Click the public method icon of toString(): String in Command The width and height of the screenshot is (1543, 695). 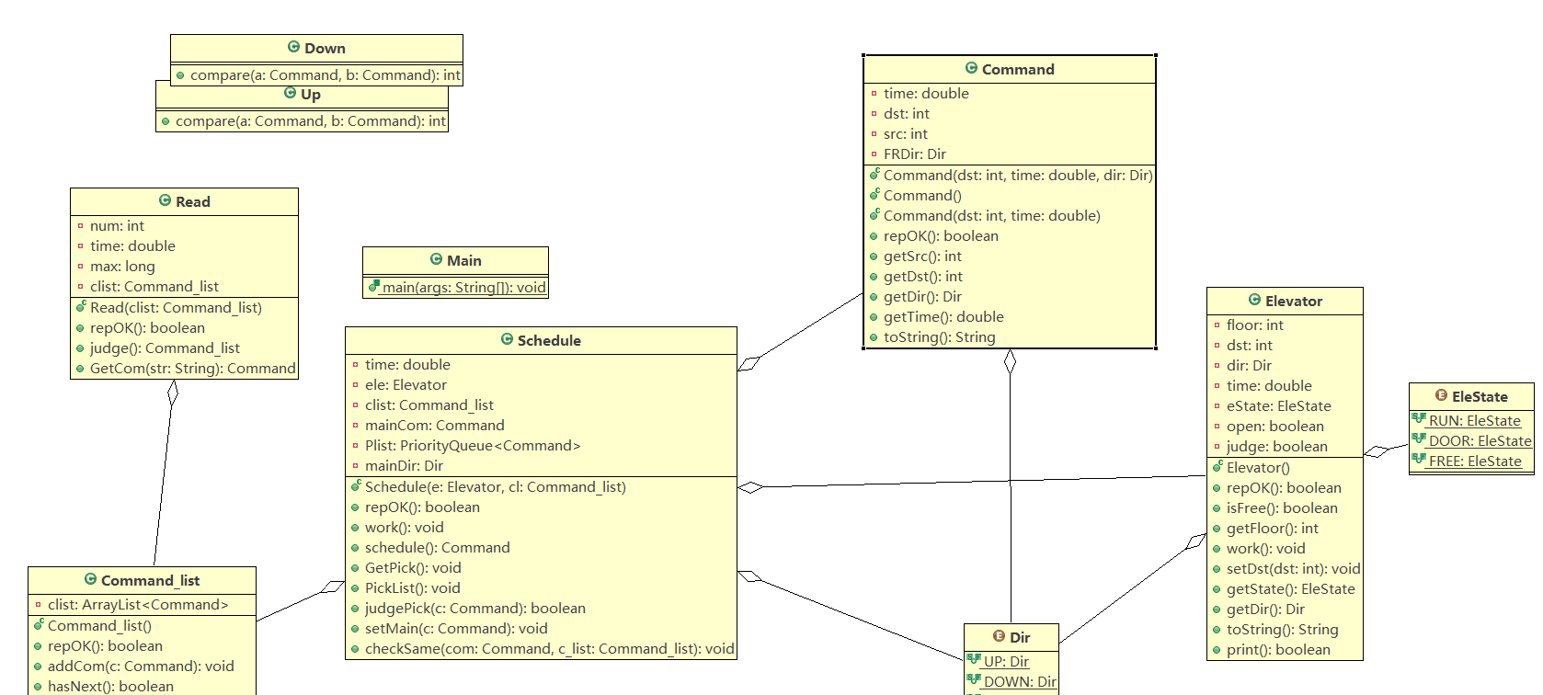point(874,337)
